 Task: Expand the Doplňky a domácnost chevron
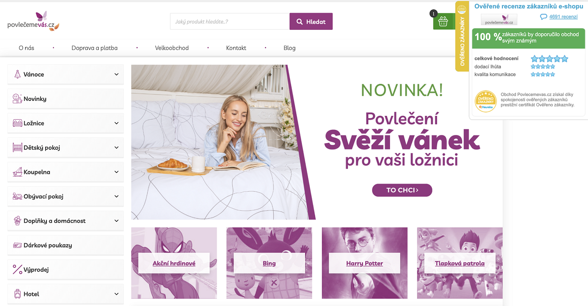pyautogui.click(x=116, y=221)
